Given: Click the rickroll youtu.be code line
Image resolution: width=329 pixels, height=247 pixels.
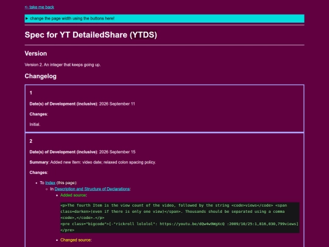Looking at the screenshot, I should (x=179, y=224).
